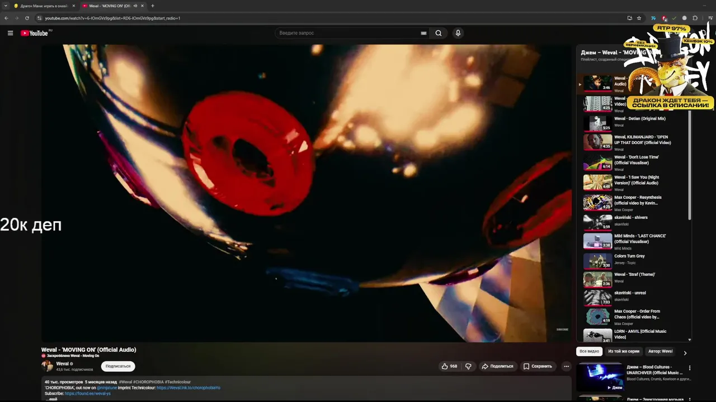The image size is (716, 402).
Task: Dislike the video
Action: (468, 366)
